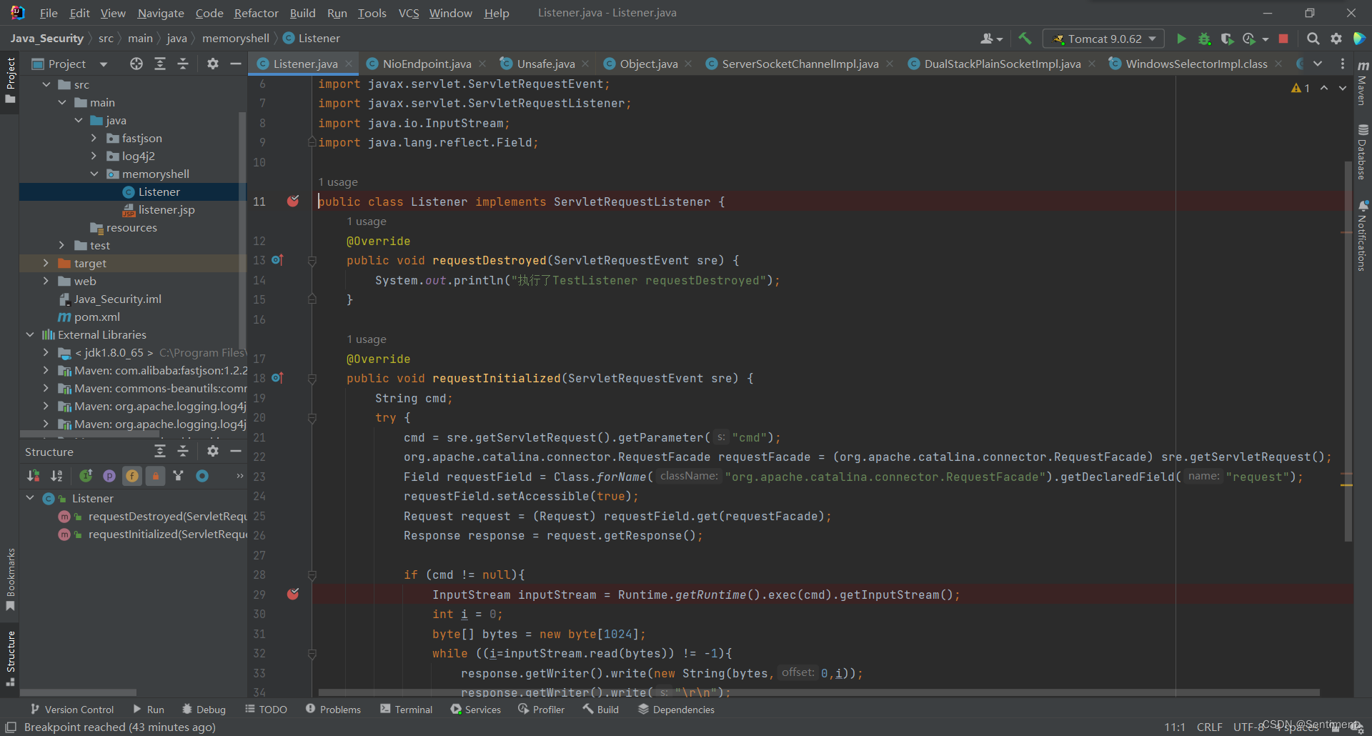Switch to Unsafe.java tab

coord(546,64)
